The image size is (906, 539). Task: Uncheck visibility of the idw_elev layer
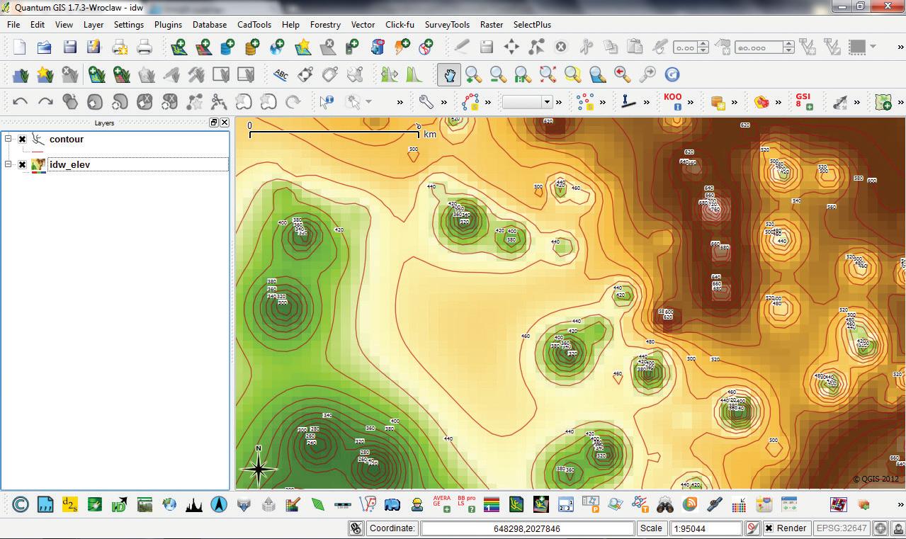[23, 165]
